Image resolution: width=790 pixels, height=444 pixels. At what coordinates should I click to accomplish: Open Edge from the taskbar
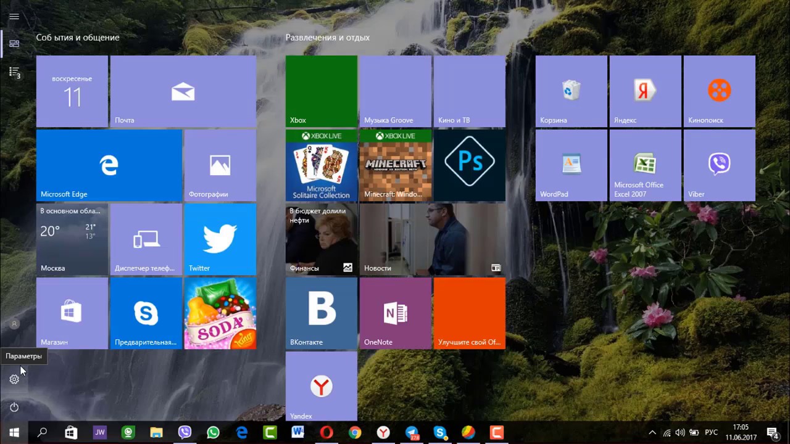[241, 433]
